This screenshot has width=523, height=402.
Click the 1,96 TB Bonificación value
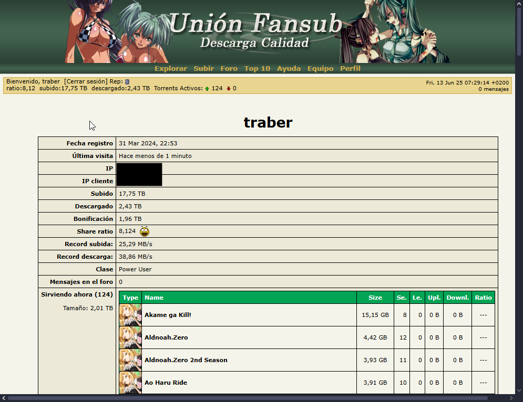click(130, 219)
